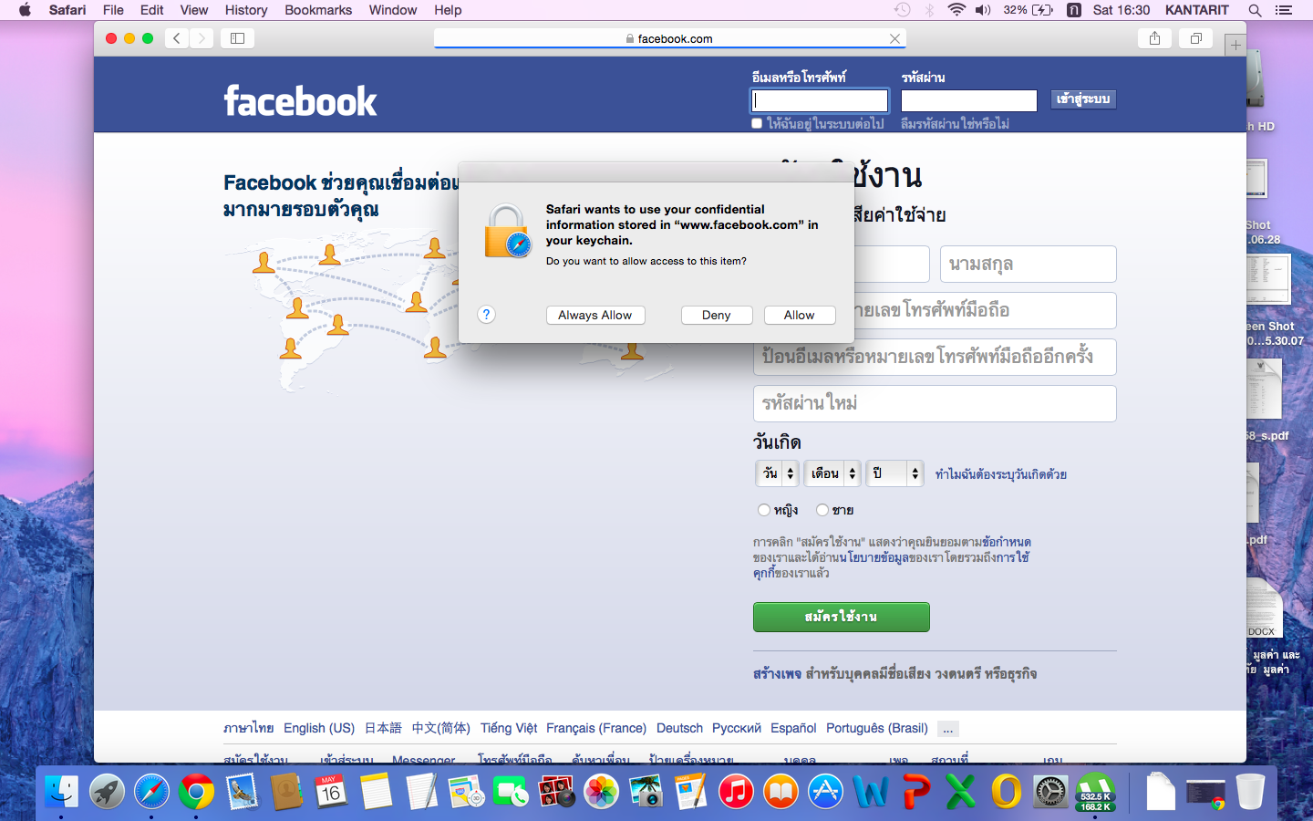Show all tabs button in Safari
This screenshot has width=1313, height=821.
click(1195, 38)
